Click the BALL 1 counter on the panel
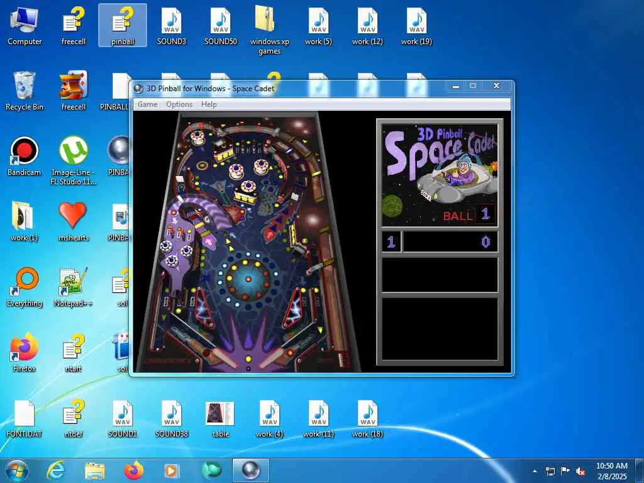The image size is (644, 483). [x=469, y=214]
